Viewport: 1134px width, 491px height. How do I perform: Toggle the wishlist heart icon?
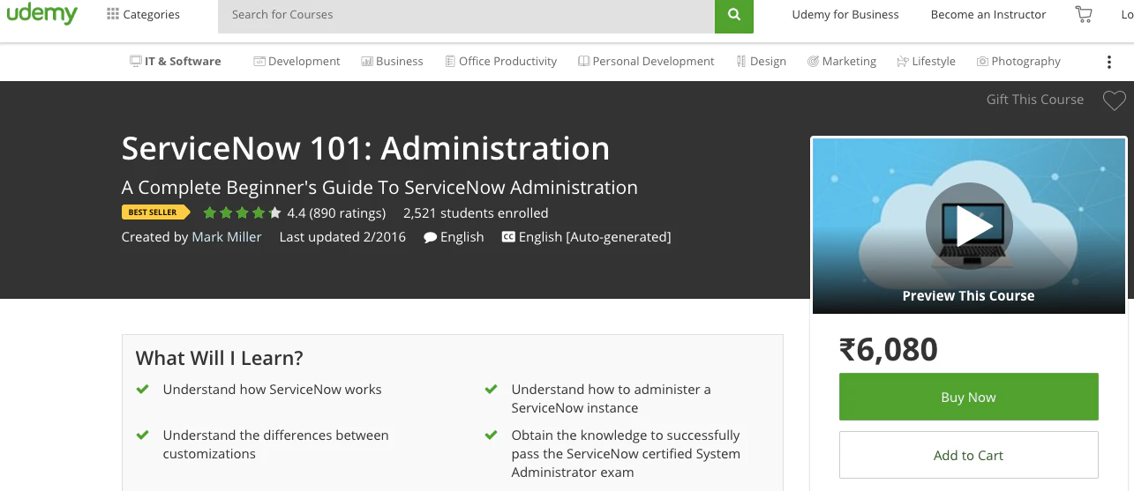(1115, 100)
